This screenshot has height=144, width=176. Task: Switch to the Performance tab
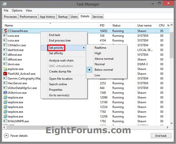click(28, 17)
